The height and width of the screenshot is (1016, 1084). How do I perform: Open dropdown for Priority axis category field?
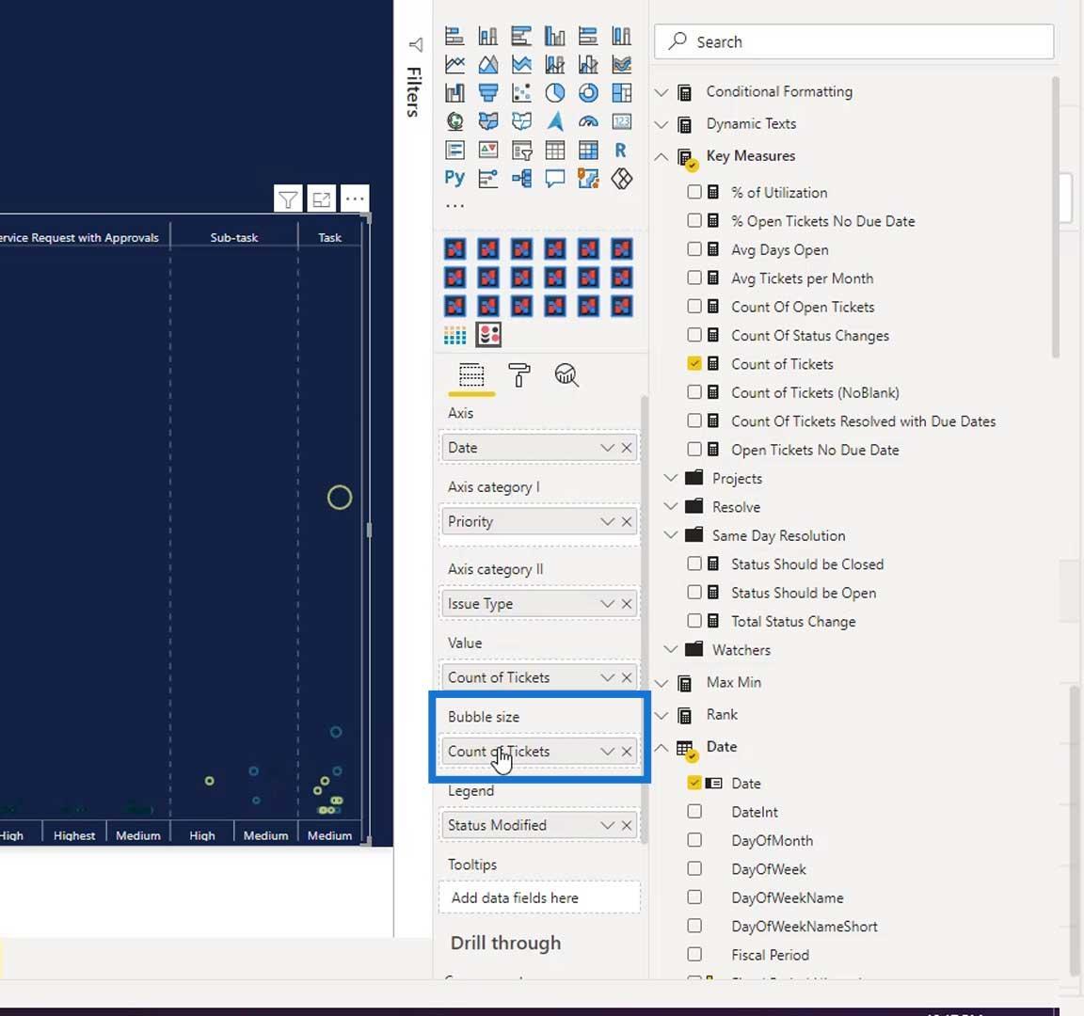pyautogui.click(x=607, y=521)
